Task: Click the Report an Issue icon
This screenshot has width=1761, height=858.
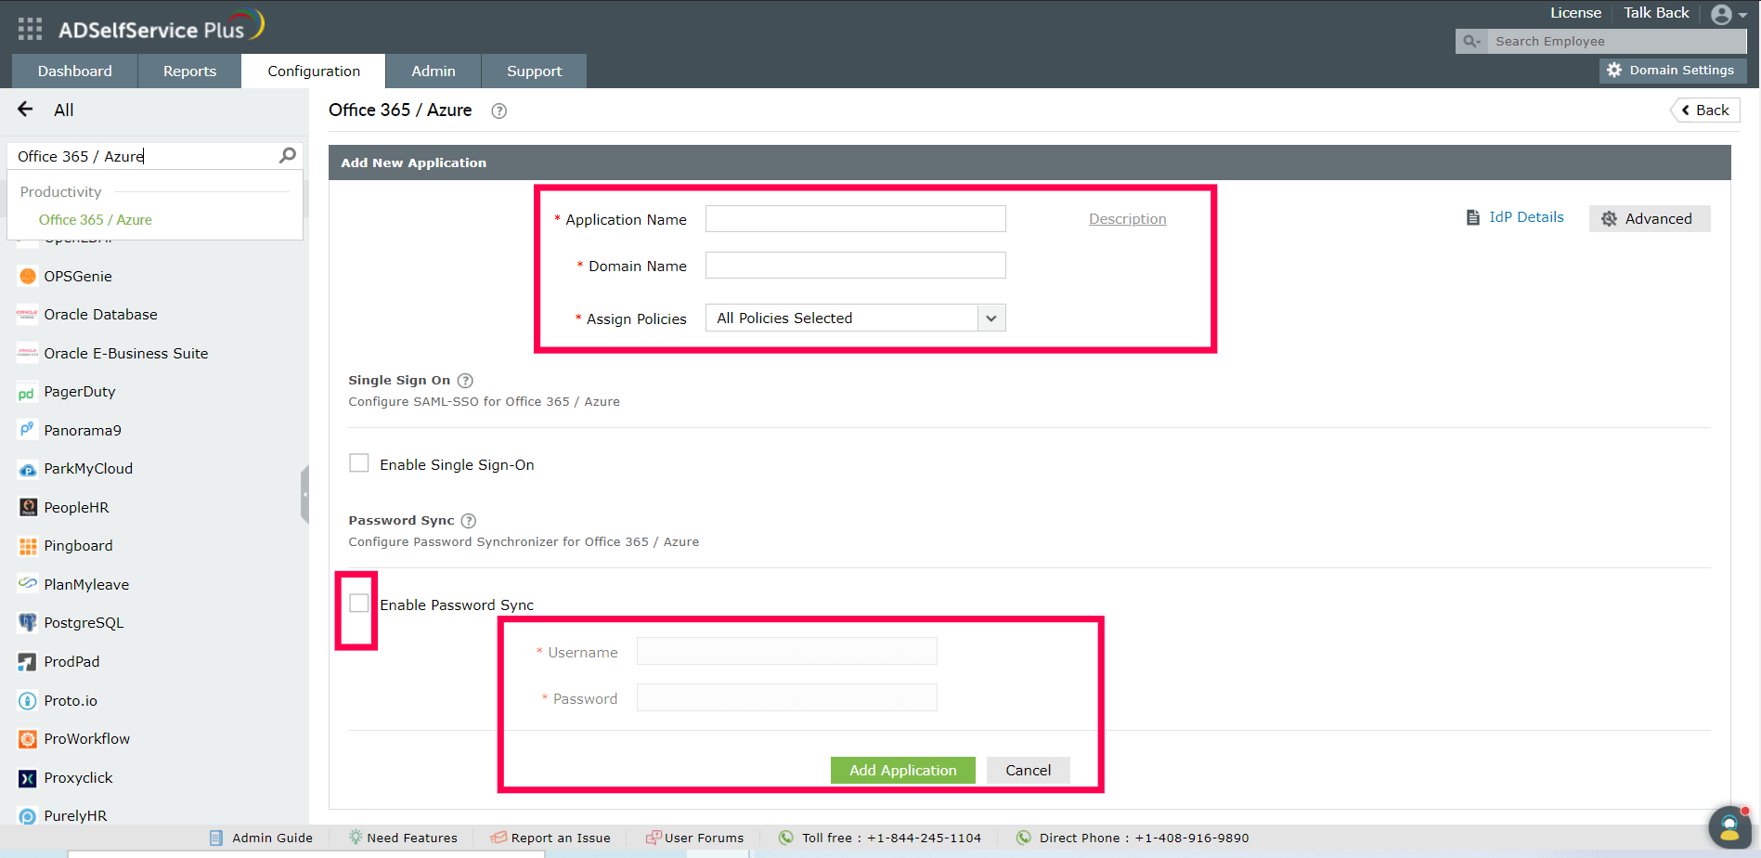Action: coord(499,838)
